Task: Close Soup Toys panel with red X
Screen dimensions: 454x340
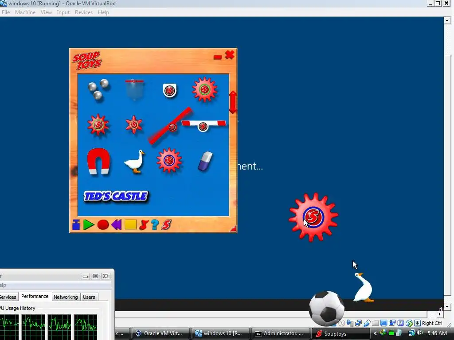Action: click(230, 55)
